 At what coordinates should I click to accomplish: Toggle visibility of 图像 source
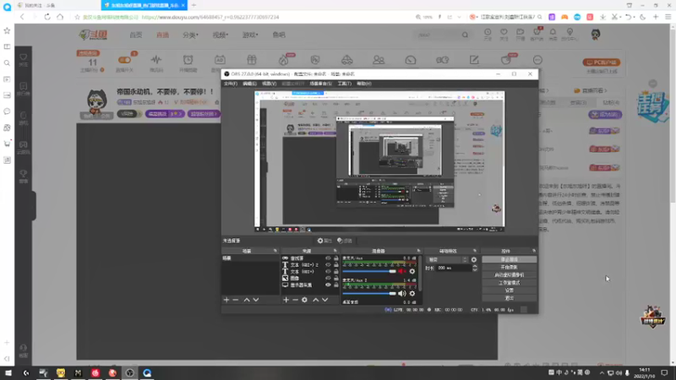point(328,279)
